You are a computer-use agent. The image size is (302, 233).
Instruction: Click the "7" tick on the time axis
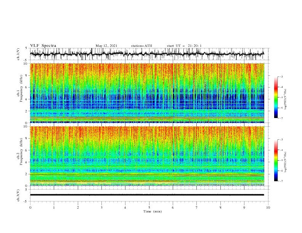[x=197, y=207]
